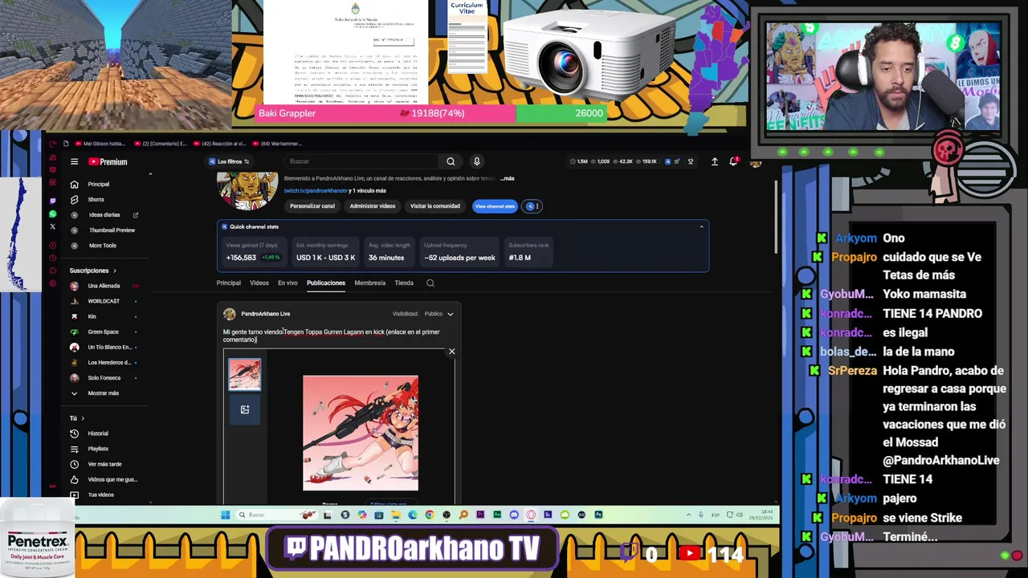Image resolution: width=1028 pixels, height=578 pixels.
Task: Open Tus videos in sidebar
Action: pos(100,495)
